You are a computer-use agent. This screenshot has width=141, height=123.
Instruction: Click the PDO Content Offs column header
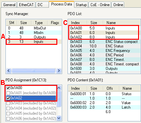[x=111, y=88]
